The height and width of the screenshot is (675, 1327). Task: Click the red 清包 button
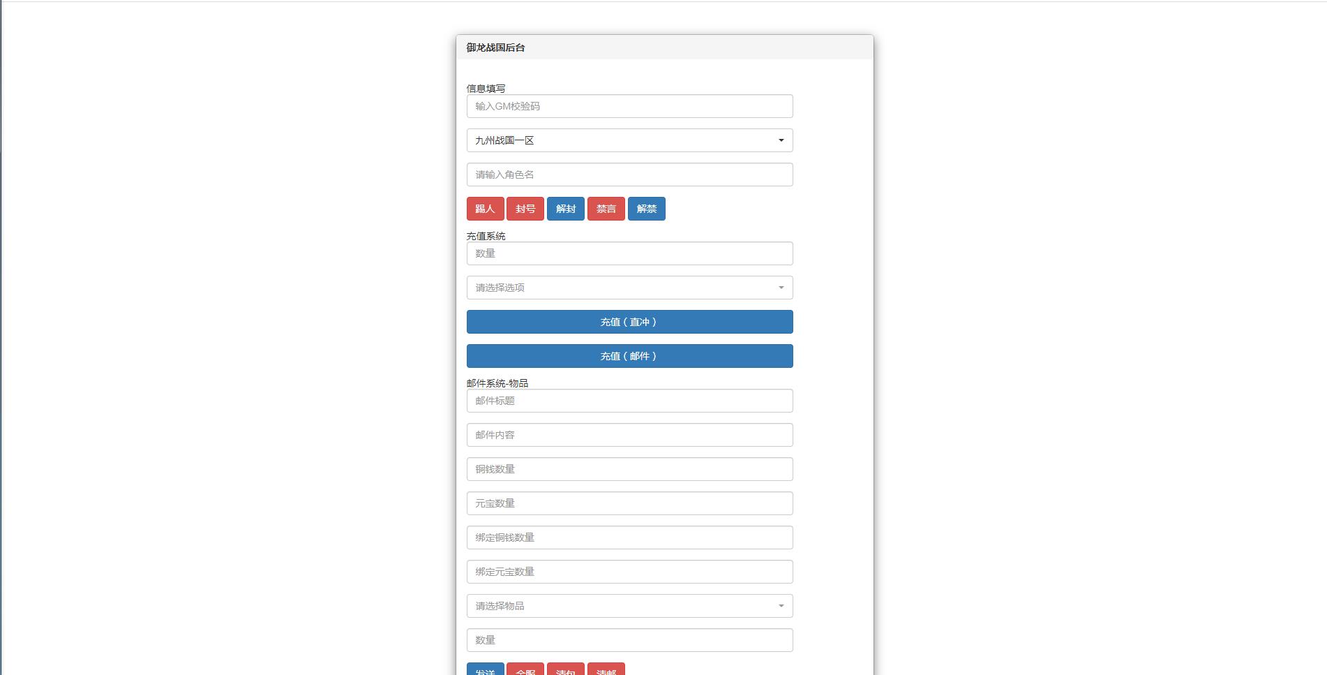click(x=566, y=669)
